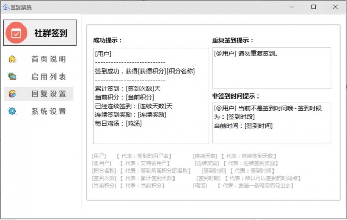Click the legend entry [签到时间] 代表：签到时间

click(238, 171)
